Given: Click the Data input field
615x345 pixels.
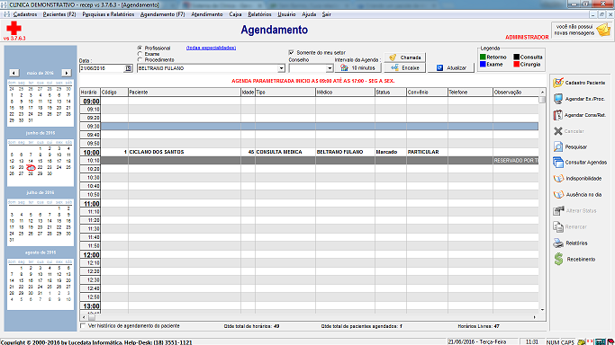Looking at the screenshot, I should pos(102,68).
